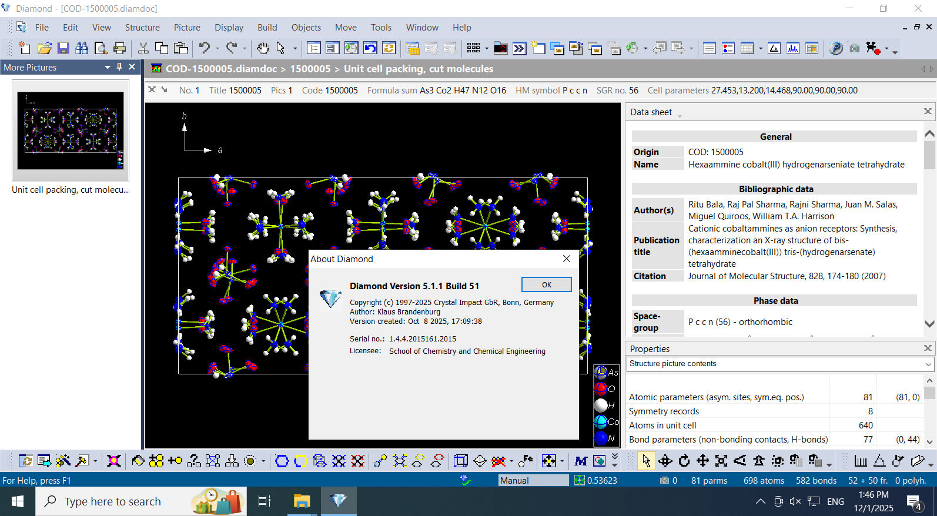The width and height of the screenshot is (937, 516).
Task: Open Structure picture contents dropdown
Action: [928, 364]
